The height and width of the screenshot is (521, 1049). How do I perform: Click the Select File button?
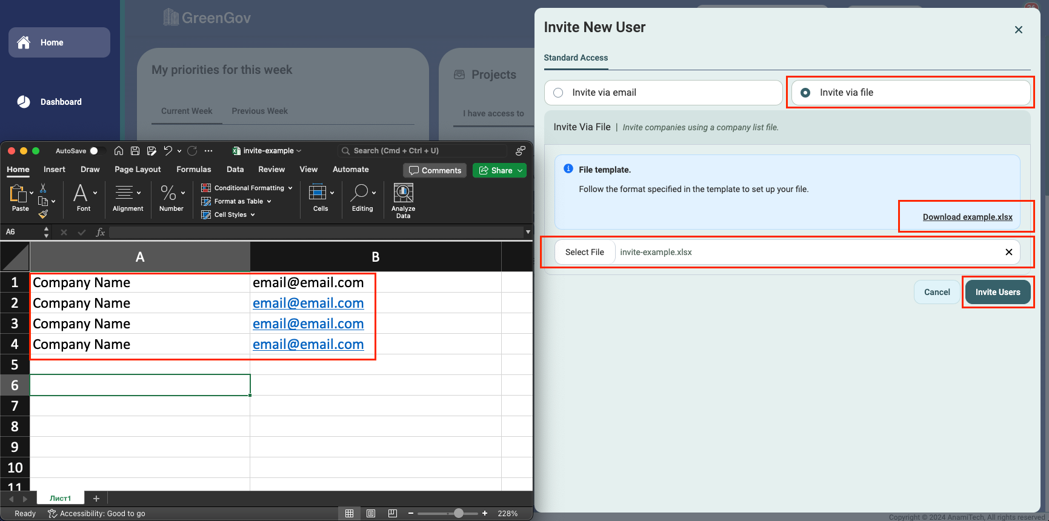[585, 252]
